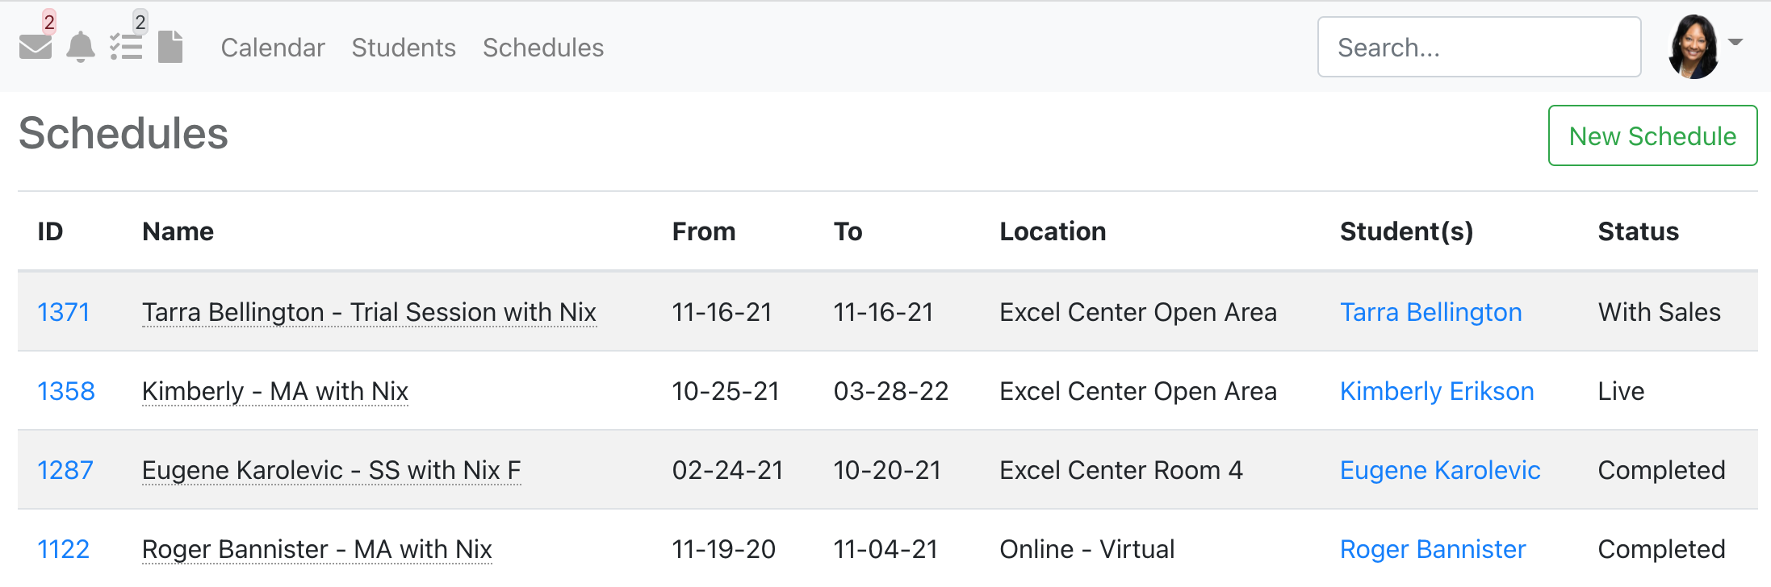Open the Schedules menu item
The image size is (1771, 587).
click(543, 47)
